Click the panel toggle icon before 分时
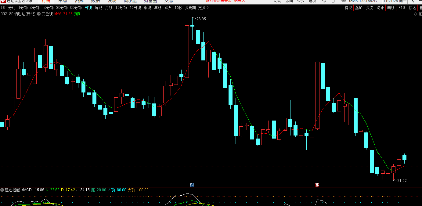 (x=3, y=8)
